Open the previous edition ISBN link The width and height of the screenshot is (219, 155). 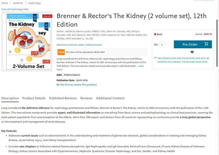tap(79, 45)
